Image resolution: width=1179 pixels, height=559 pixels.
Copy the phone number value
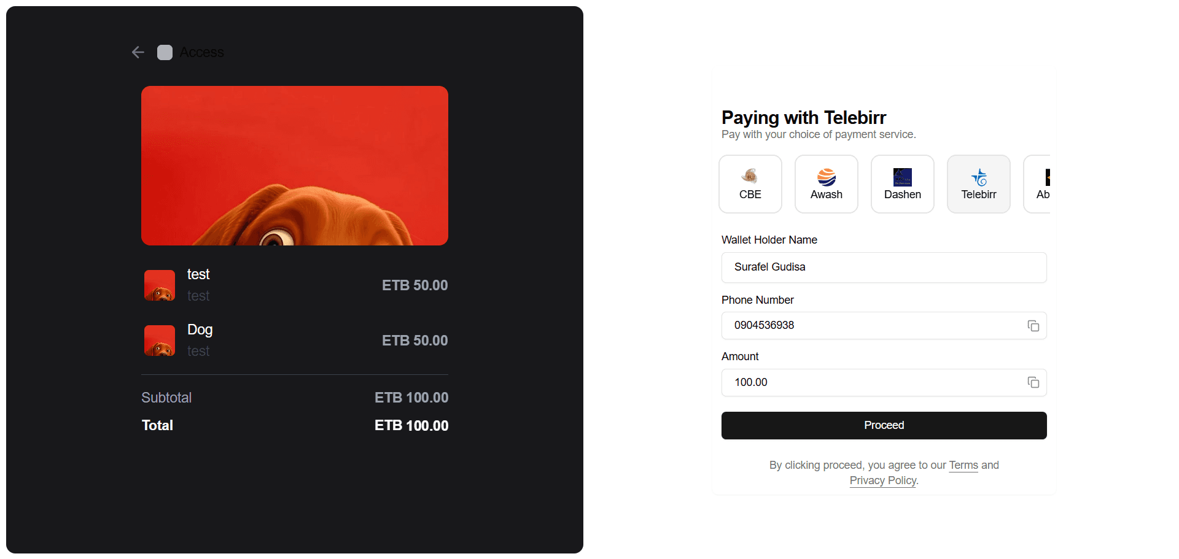point(1033,326)
